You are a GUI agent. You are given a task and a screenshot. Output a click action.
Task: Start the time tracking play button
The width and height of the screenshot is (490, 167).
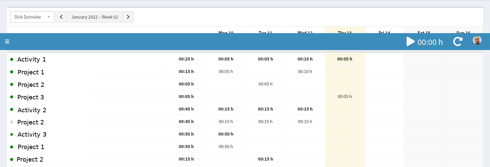point(410,42)
